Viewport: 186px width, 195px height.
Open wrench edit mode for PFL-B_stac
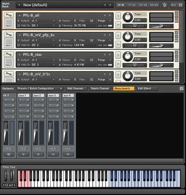click(x=9, y=54)
